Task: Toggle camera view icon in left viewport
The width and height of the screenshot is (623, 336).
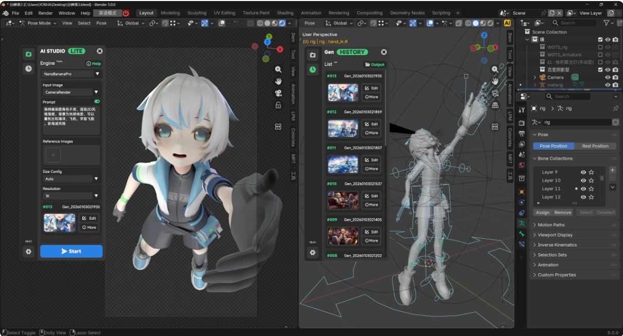Action: [278, 93]
